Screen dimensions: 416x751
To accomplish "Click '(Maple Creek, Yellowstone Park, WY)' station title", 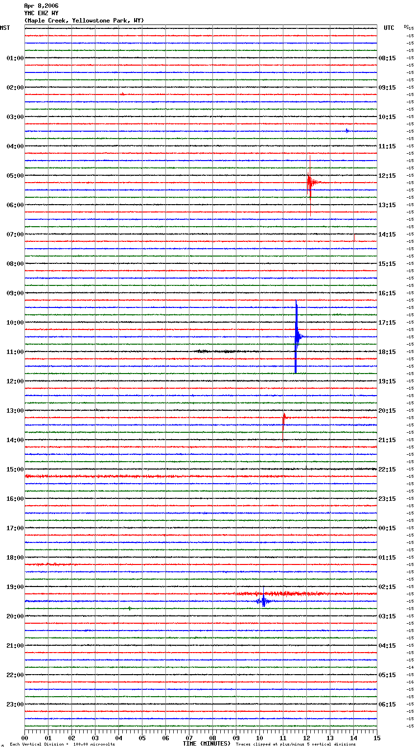I will point(84,21).
